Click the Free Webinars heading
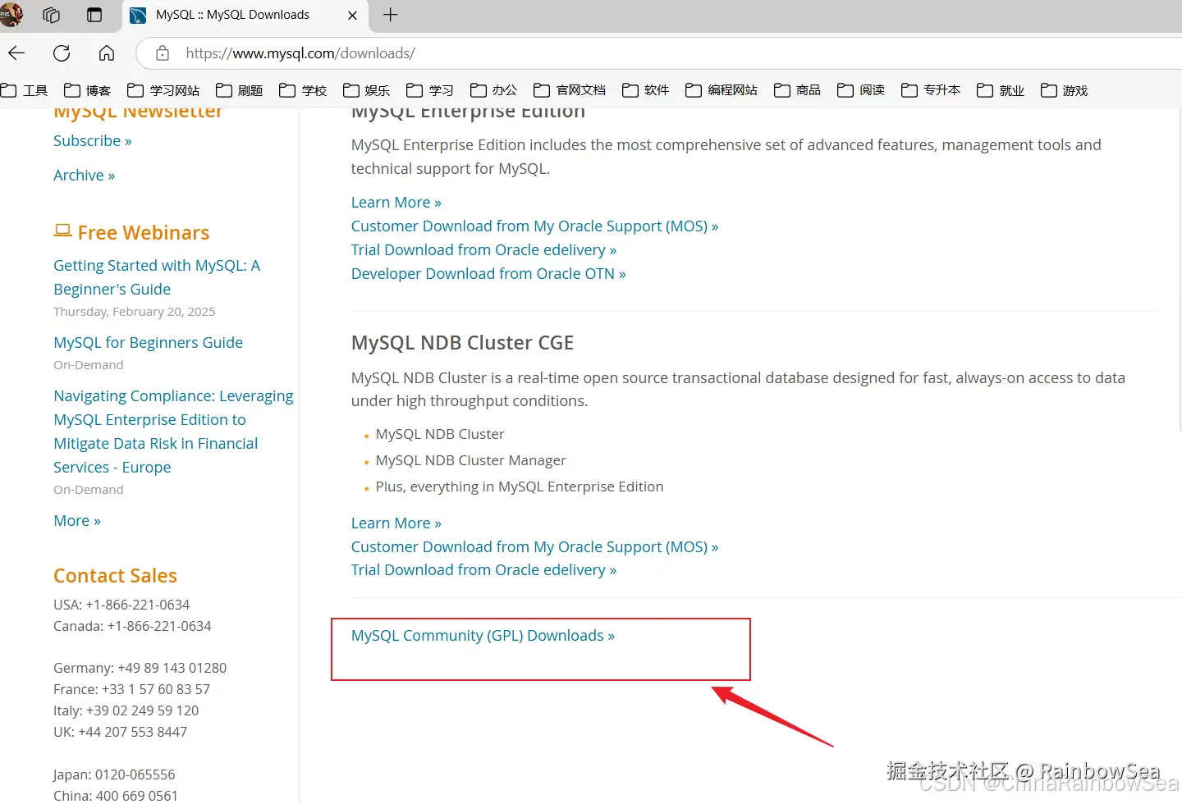 131,233
